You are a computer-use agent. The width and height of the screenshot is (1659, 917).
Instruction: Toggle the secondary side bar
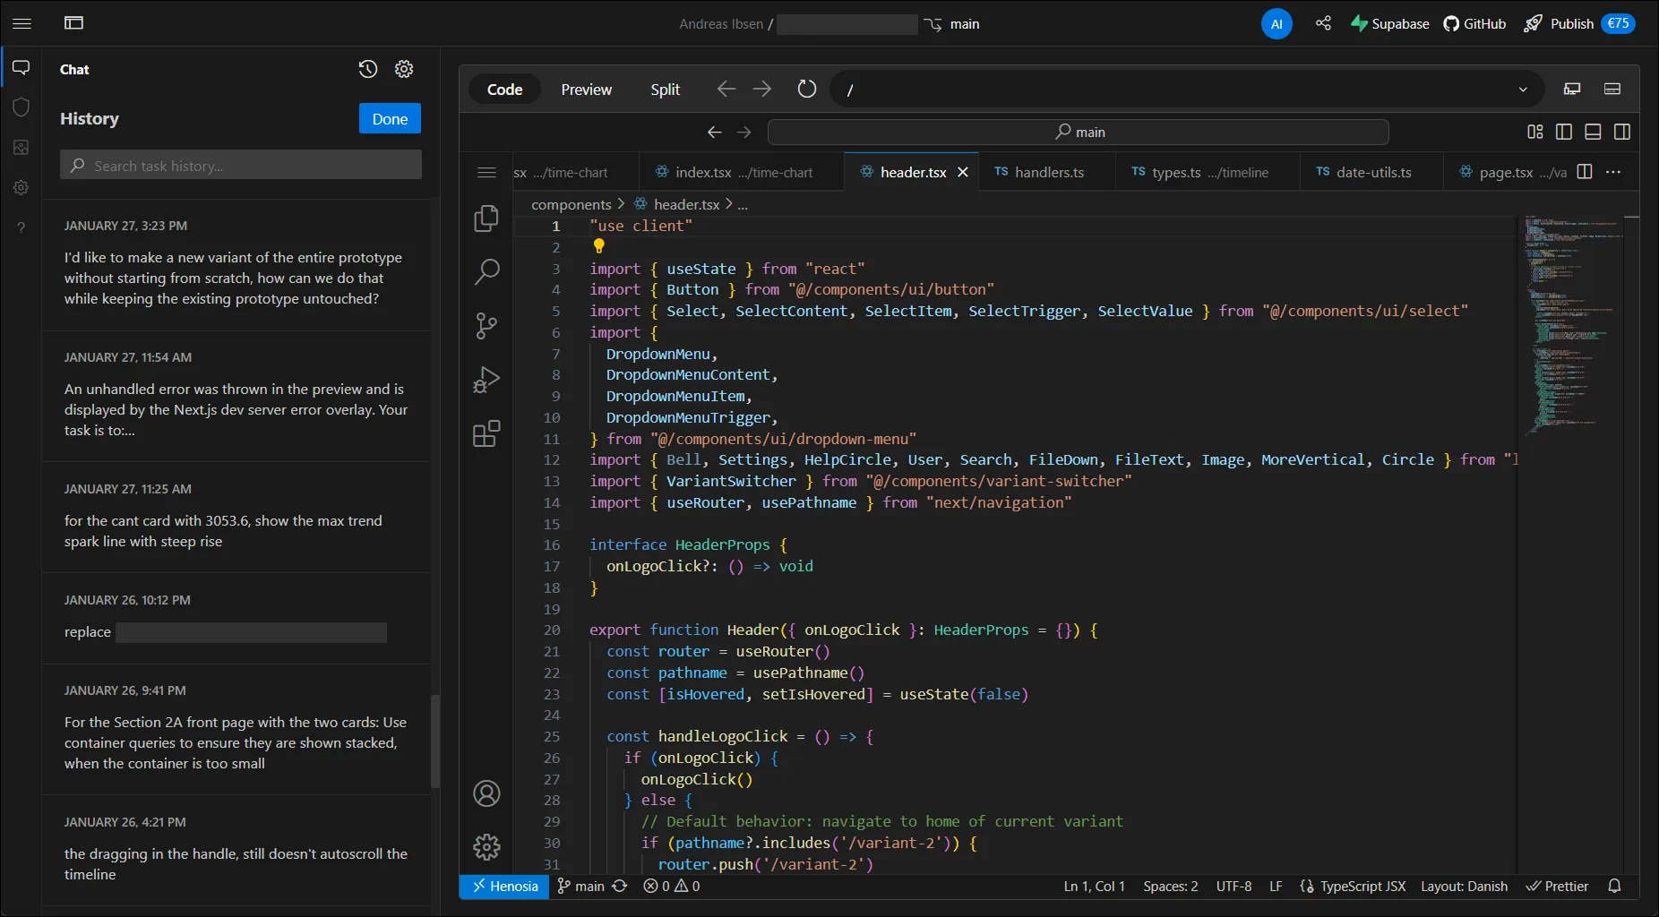pyautogui.click(x=1621, y=132)
